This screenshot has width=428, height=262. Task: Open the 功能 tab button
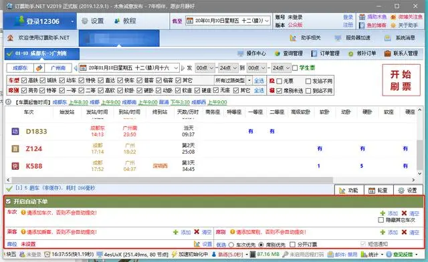pyautogui.click(x=349, y=190)
